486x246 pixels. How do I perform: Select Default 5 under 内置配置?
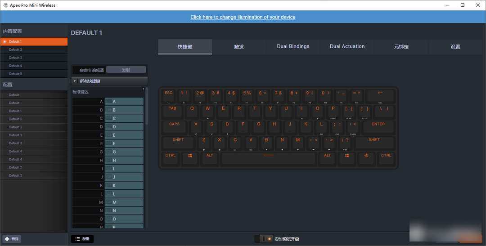click(x=34, y=74)
